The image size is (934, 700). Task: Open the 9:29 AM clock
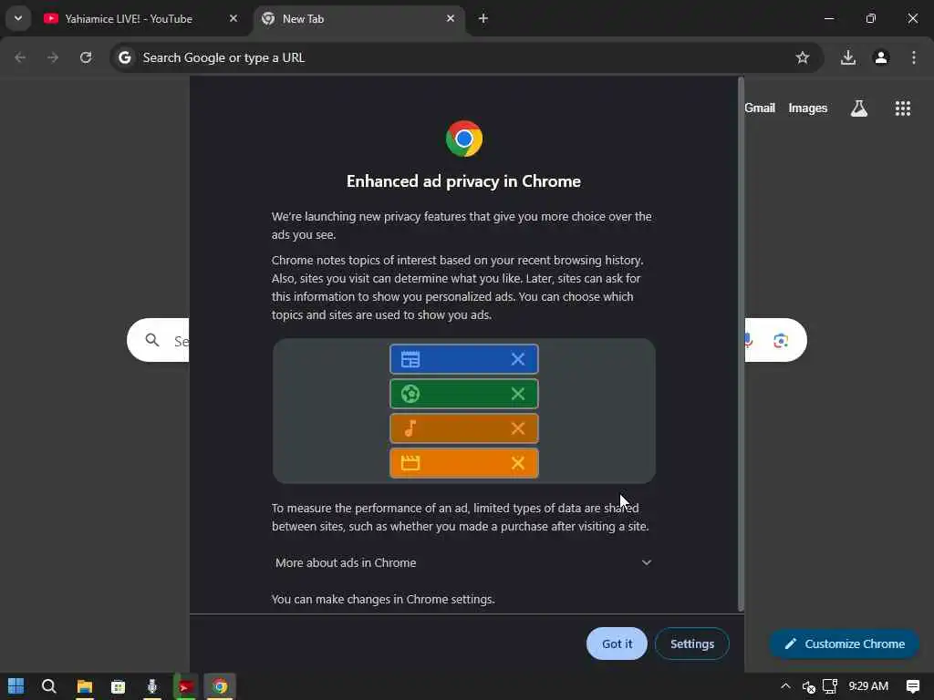tap(868, 686)
